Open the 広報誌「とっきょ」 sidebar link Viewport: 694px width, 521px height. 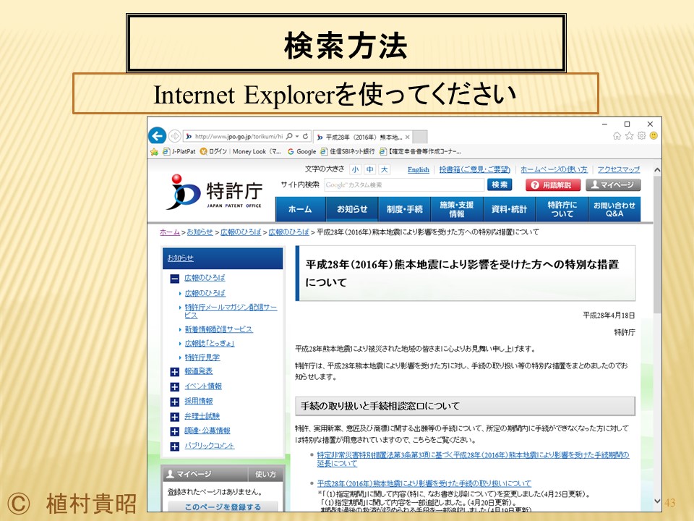210,343
